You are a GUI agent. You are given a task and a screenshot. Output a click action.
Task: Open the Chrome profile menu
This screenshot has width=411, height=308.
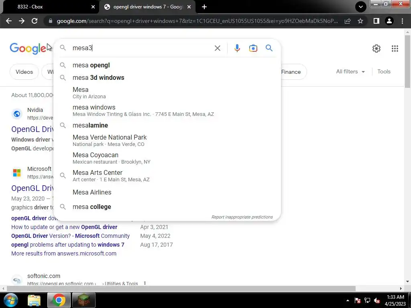(x=389, y=21)
